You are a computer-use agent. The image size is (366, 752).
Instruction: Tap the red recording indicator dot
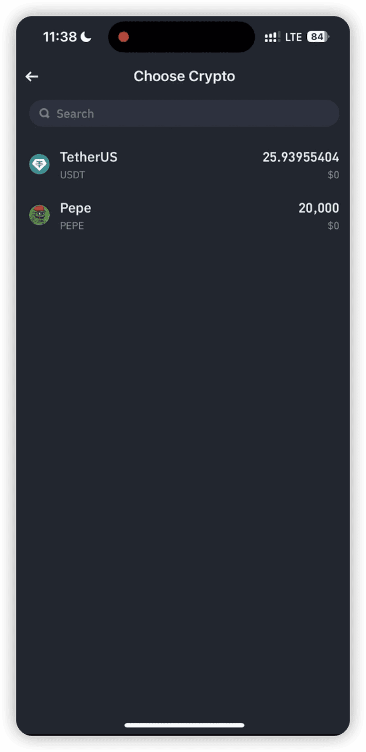(x=124, y=37)
